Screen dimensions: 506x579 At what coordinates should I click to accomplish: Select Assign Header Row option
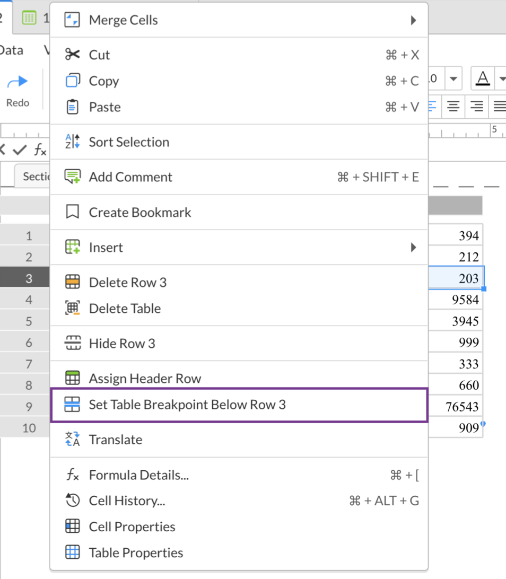click(239, 378)
